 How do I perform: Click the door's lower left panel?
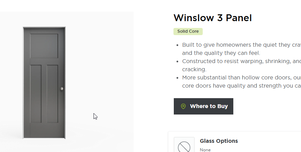36,94
